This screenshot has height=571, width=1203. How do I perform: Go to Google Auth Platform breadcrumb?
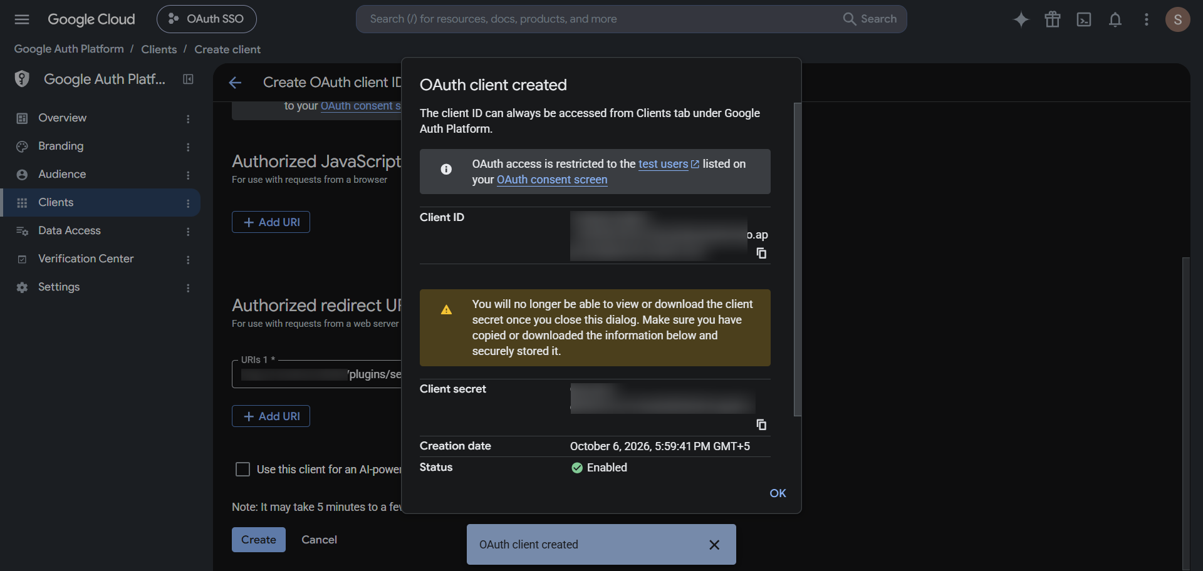tap(69, 49)
